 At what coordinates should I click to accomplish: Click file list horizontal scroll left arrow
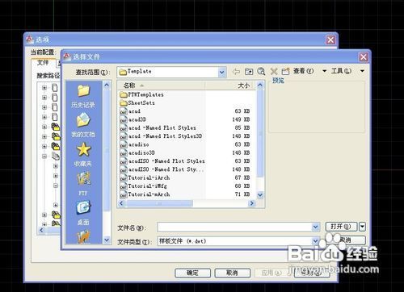(121, 203)
